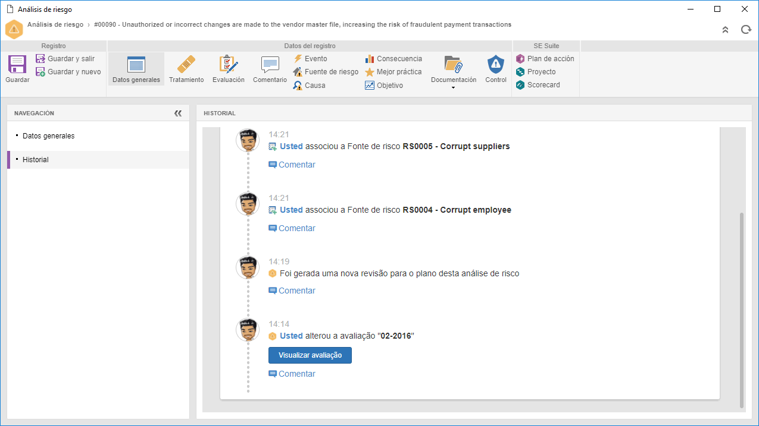The height and width of the screenshot is (426, 759).
Task: Select the Causa toolbar item
Action: (x=309, y=86)
